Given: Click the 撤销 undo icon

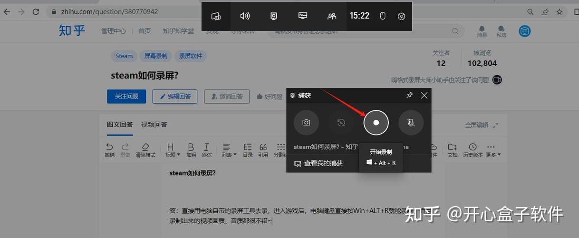Looking at the screenshot, I should pos(109,150).
